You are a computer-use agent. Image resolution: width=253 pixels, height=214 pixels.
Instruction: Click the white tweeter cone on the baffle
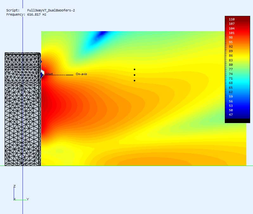tap(42, 73)
